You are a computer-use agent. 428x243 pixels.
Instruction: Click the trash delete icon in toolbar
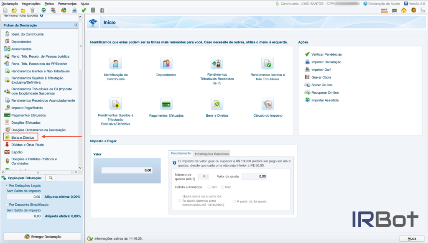point(32,10)
